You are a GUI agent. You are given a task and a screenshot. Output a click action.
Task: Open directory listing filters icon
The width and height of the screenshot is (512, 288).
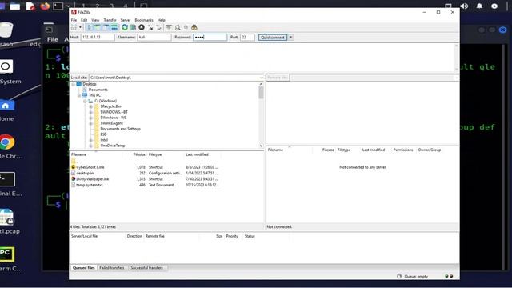pyautogui.click(x=169, y=27)
